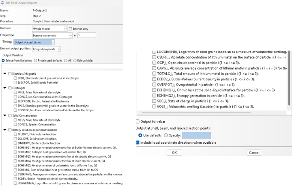The width and height of the screenshot is (292, 186).
Task: Enable FLUIDVF Fluid volume fraction
Action: pos(15,134)
